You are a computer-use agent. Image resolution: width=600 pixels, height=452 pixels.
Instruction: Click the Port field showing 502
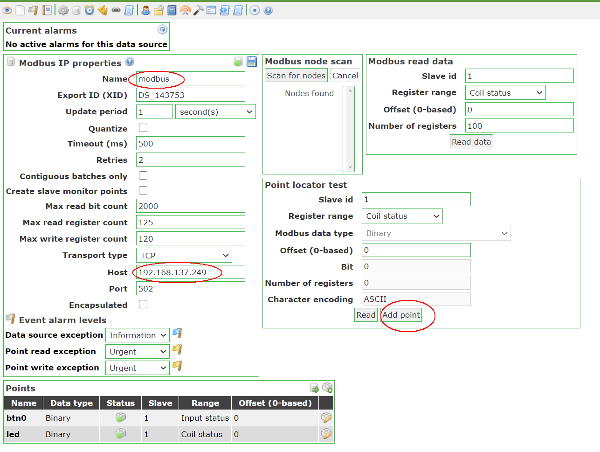click(x=191, y=288)
